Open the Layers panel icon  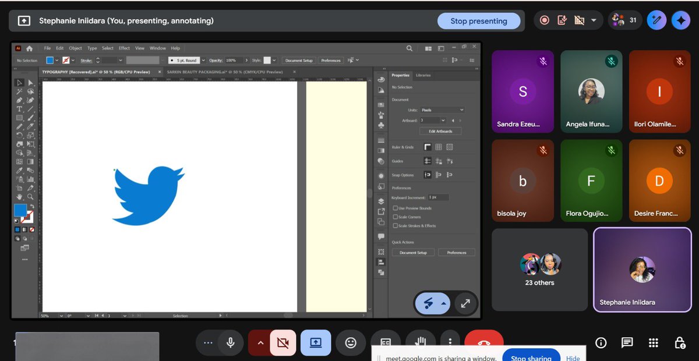pyautogui.click(x=381, y=201)
